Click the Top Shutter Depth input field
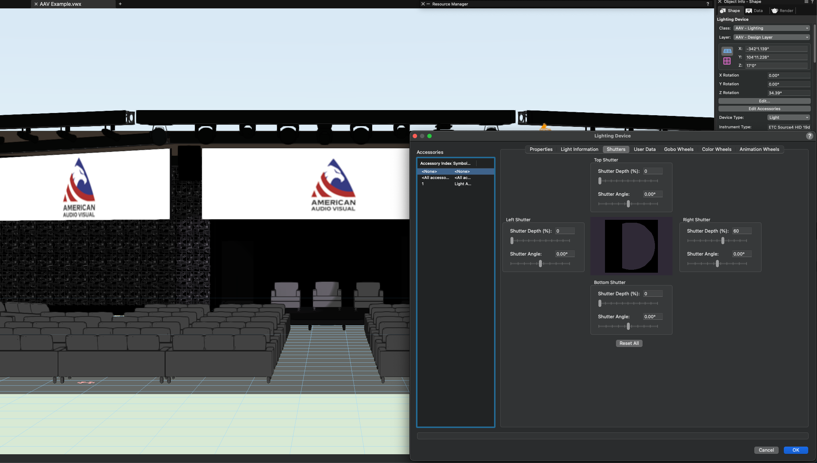 tap(652, 171)
